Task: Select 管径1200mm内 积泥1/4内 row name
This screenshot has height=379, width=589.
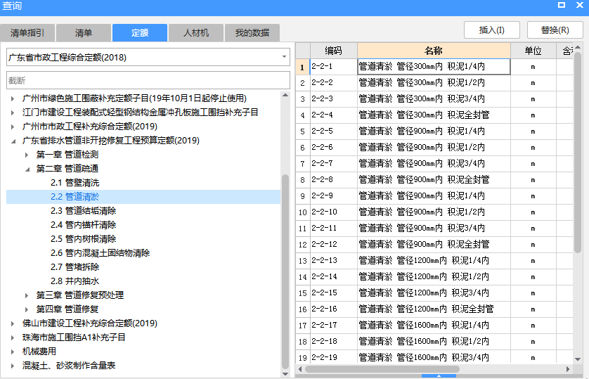Action: click(x=434, y=260)
